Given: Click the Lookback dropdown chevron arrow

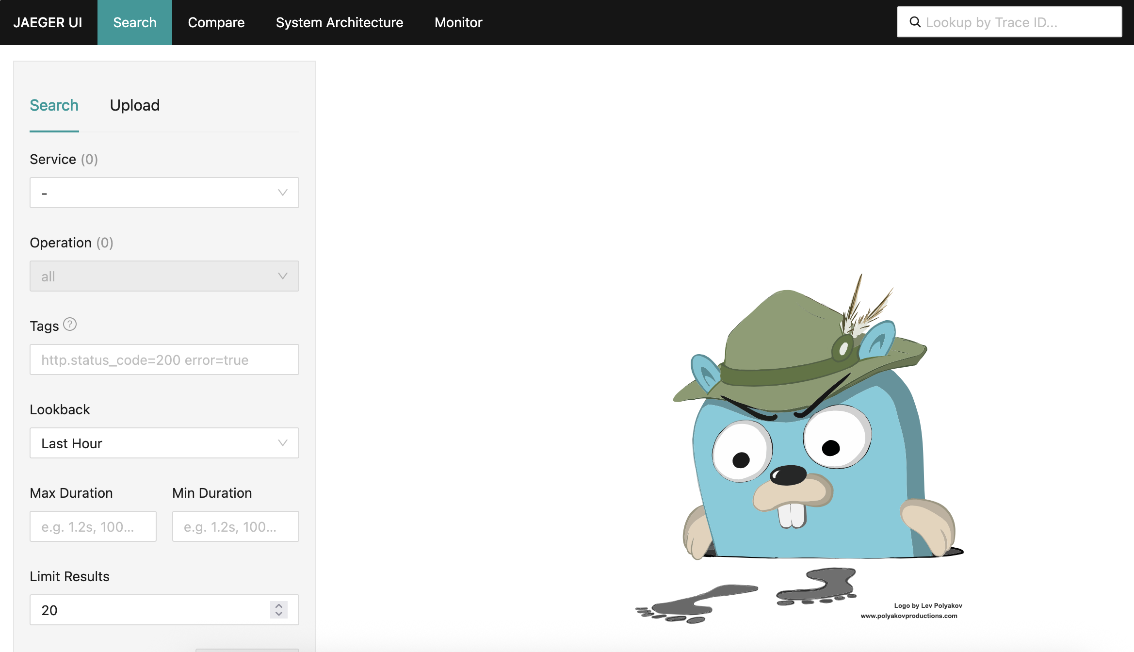Looking at the screenshot, I should pyautogui.click(x=283, y=443).
